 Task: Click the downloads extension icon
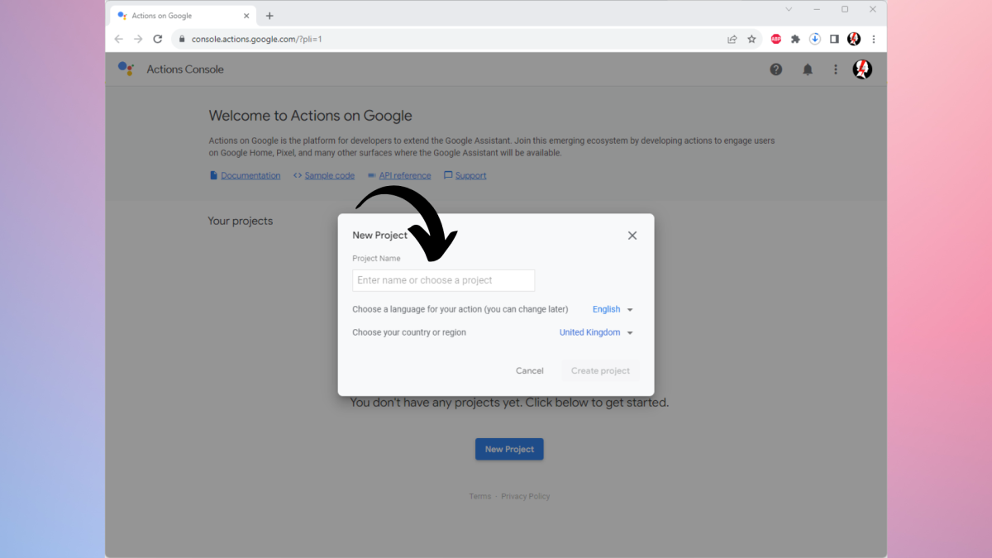pos(815,39)
